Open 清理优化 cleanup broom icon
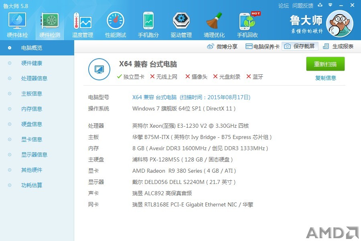361x241 pixels. tap(214, 21)
